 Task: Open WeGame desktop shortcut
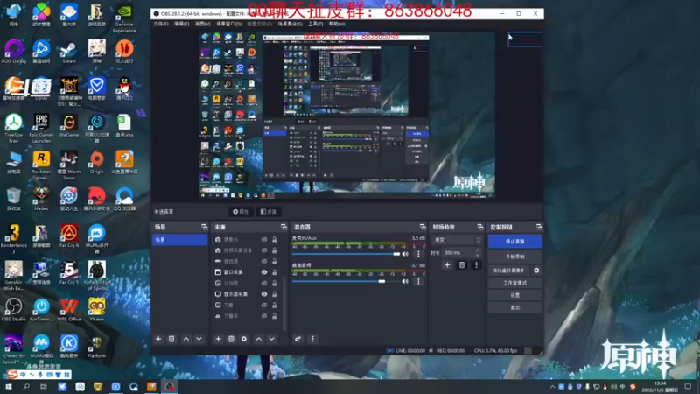coord(69,125)
